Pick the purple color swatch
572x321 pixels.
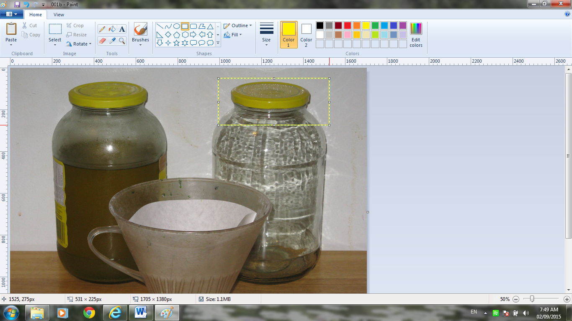tap(403, 25)
